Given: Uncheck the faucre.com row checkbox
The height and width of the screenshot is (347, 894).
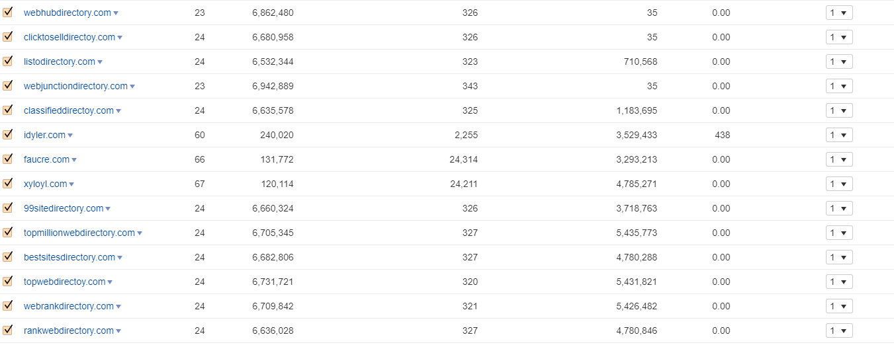Looking at the screenshot, I should pos(8,159).
